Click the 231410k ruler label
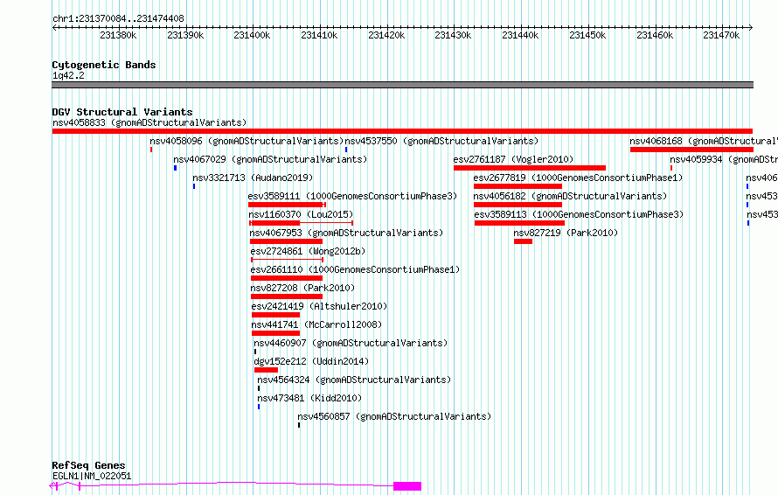 click(x=319, y=35)
